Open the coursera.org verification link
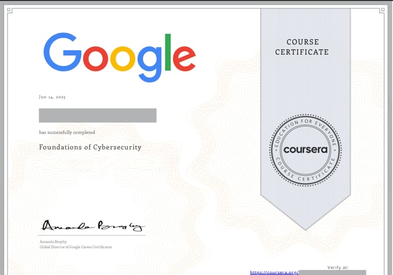 point(274,272)
